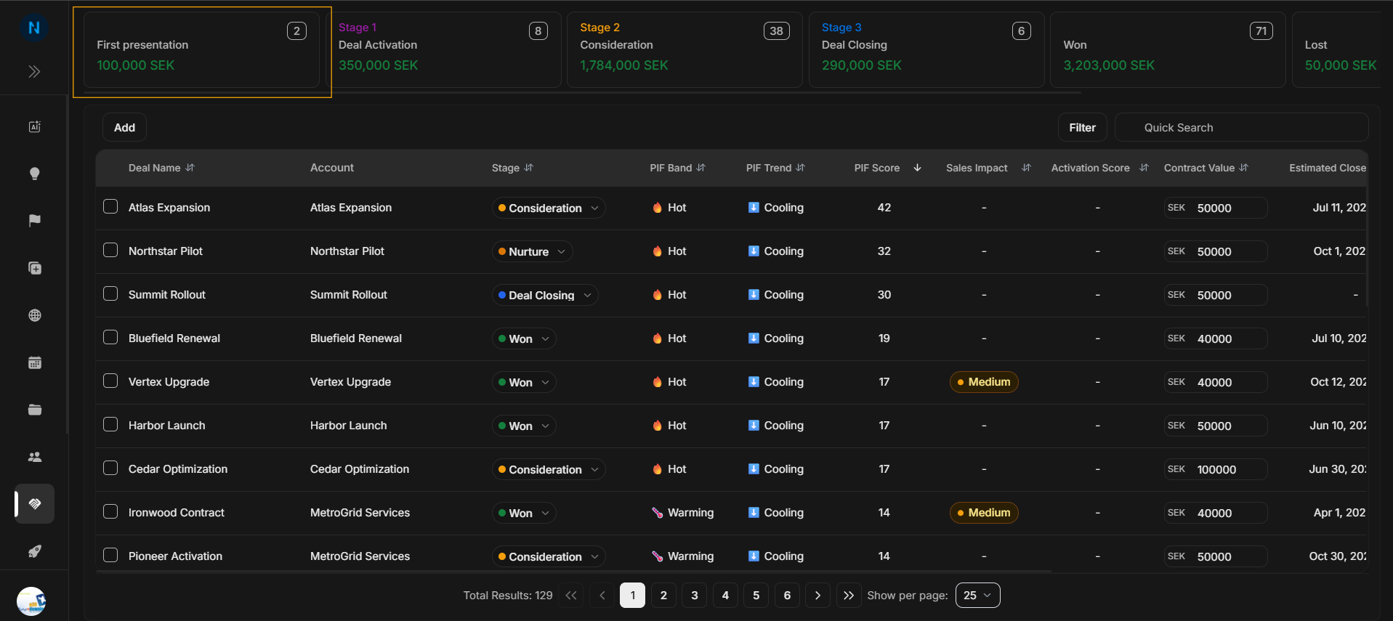The width and height of the screenshot is (1393, 621).
Task: Toggle PIF Score descending sort arrow
Action: pos(917,168)
